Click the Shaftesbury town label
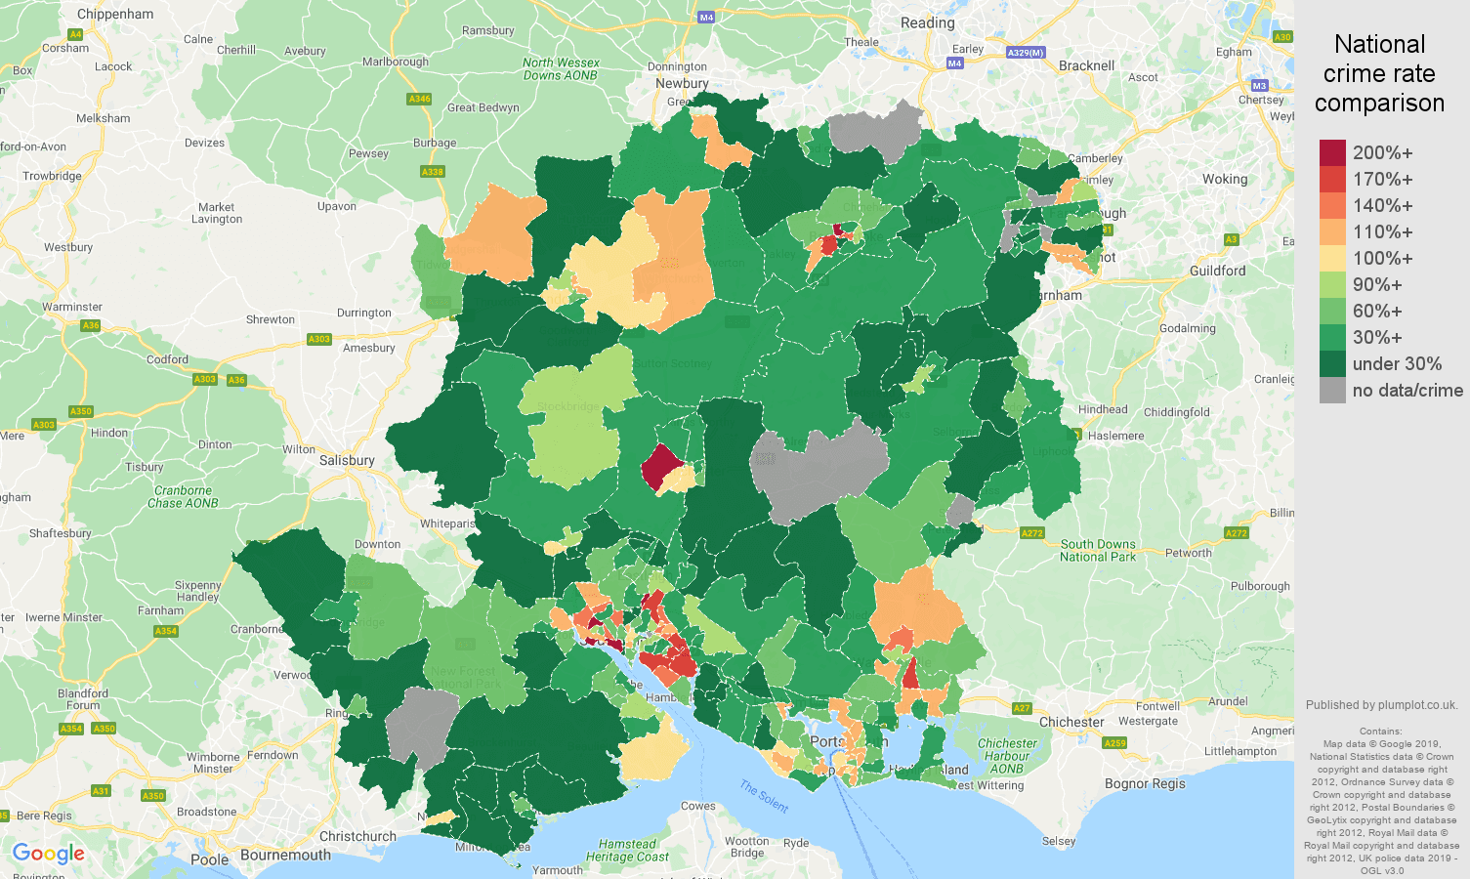 click(61, 533)
